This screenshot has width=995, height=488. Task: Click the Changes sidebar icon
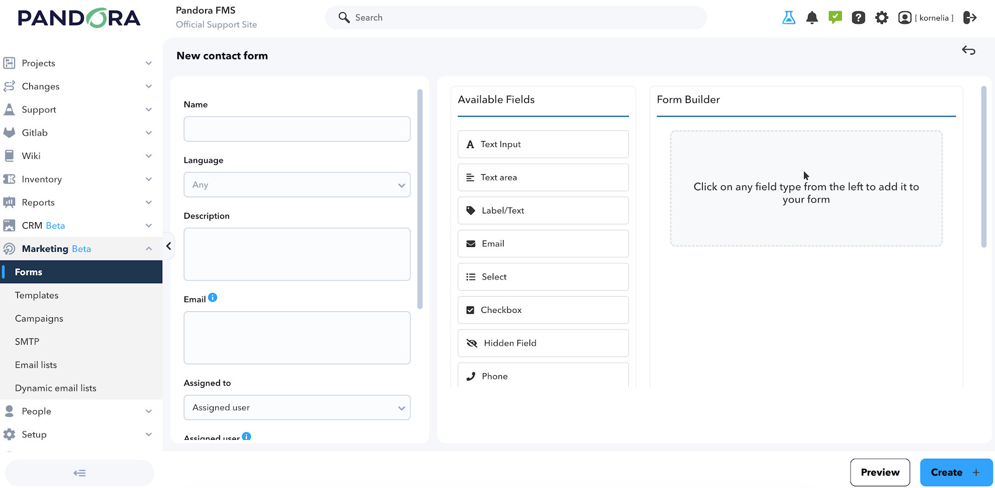(9, 86)
